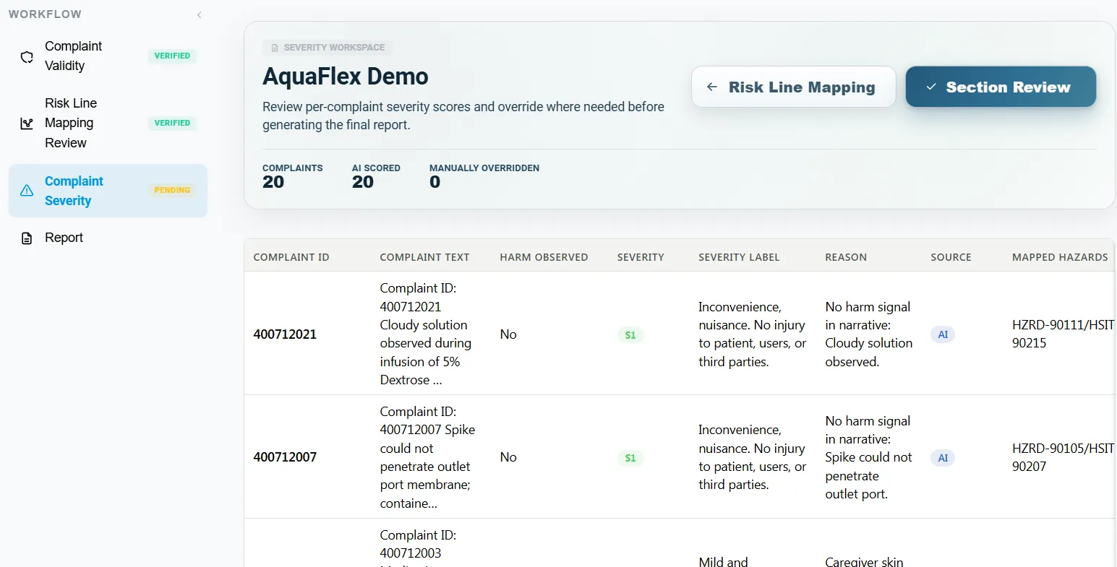Click the Section Review button
Screen dimensions: 1117x567
1001,87
